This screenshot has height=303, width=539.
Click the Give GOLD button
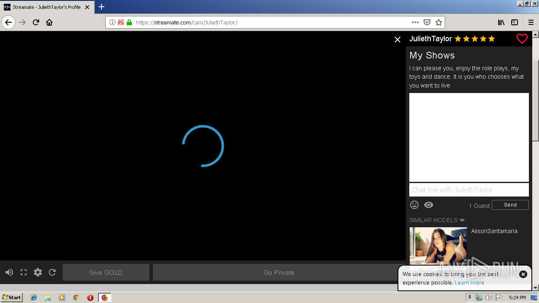click(106, 272)
